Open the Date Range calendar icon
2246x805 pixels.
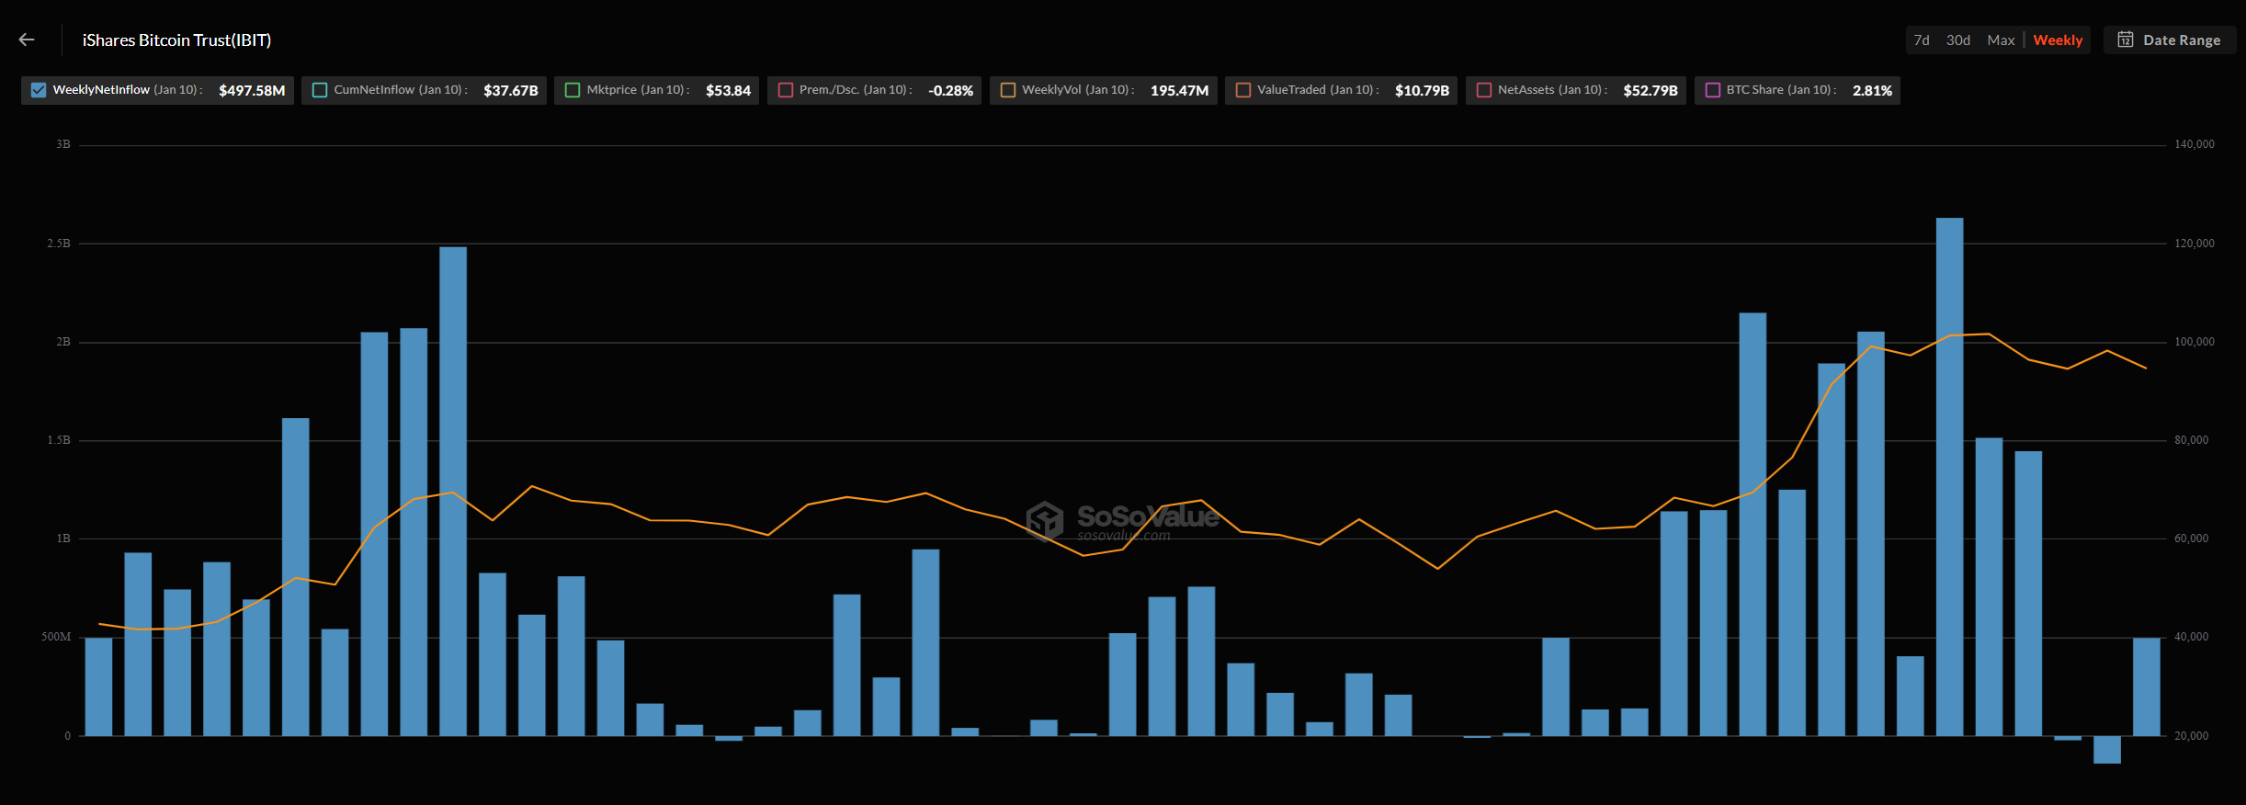[2125, 40]
